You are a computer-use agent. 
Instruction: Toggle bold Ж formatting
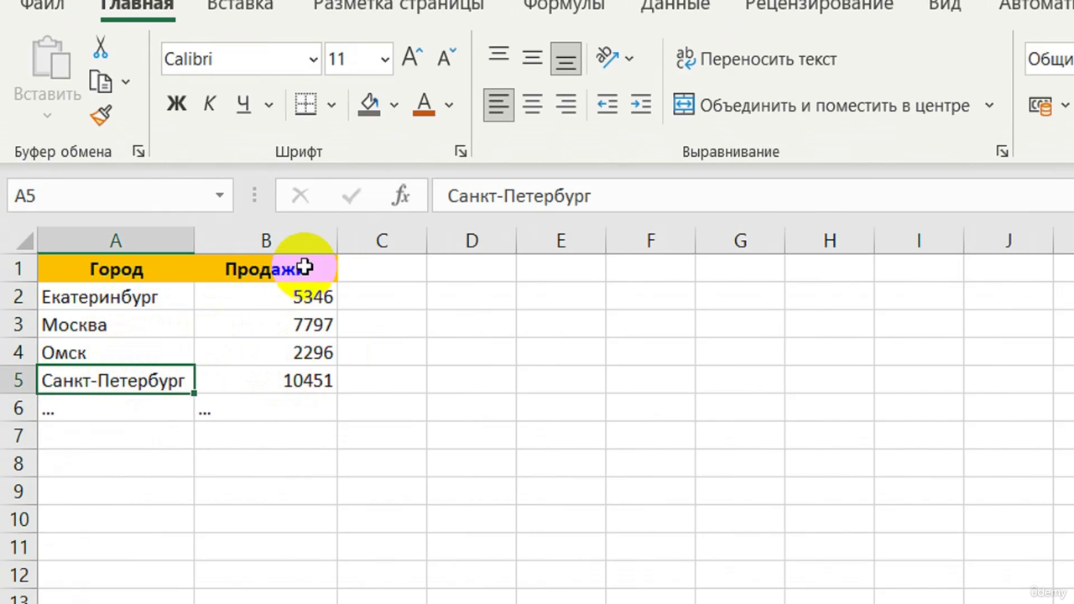(x=176, y=105)
